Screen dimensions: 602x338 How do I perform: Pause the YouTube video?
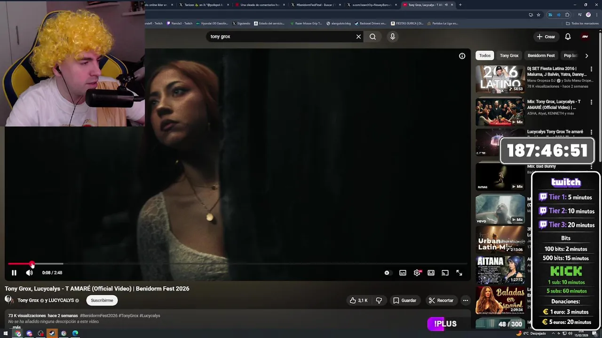pos(14,273)
